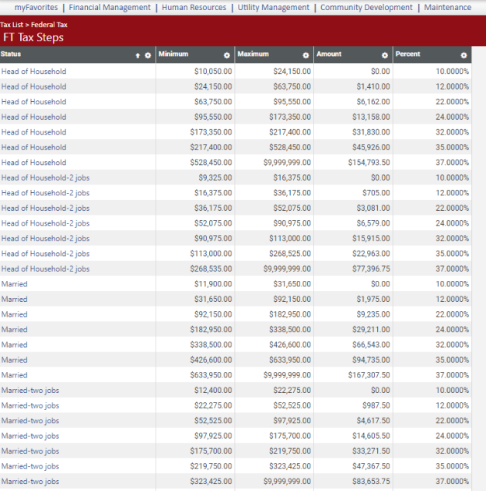Open the Community Development menu
Screen dimensions: 486x491
pos(366,8)
